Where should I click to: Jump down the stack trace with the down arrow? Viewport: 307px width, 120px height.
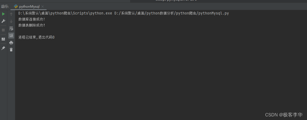[11, 21]
